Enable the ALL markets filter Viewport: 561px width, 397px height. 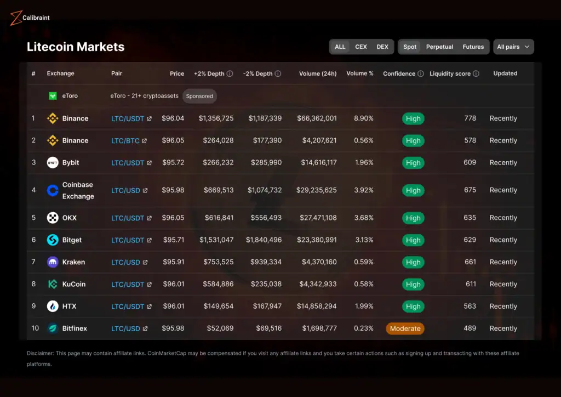(x=340, y=47)
